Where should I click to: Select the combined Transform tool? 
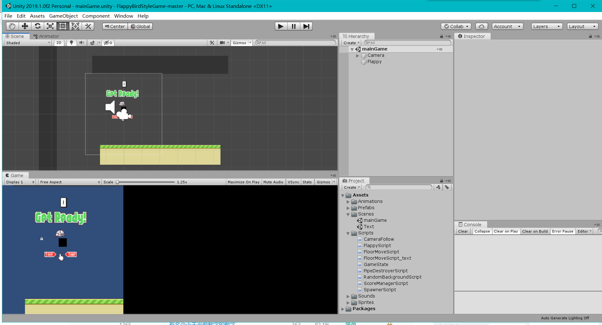(x=75, y=26)
